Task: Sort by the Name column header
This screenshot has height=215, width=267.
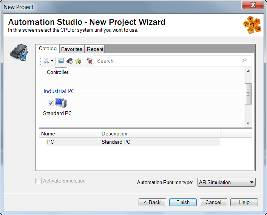Action: [x=69, y=134]
